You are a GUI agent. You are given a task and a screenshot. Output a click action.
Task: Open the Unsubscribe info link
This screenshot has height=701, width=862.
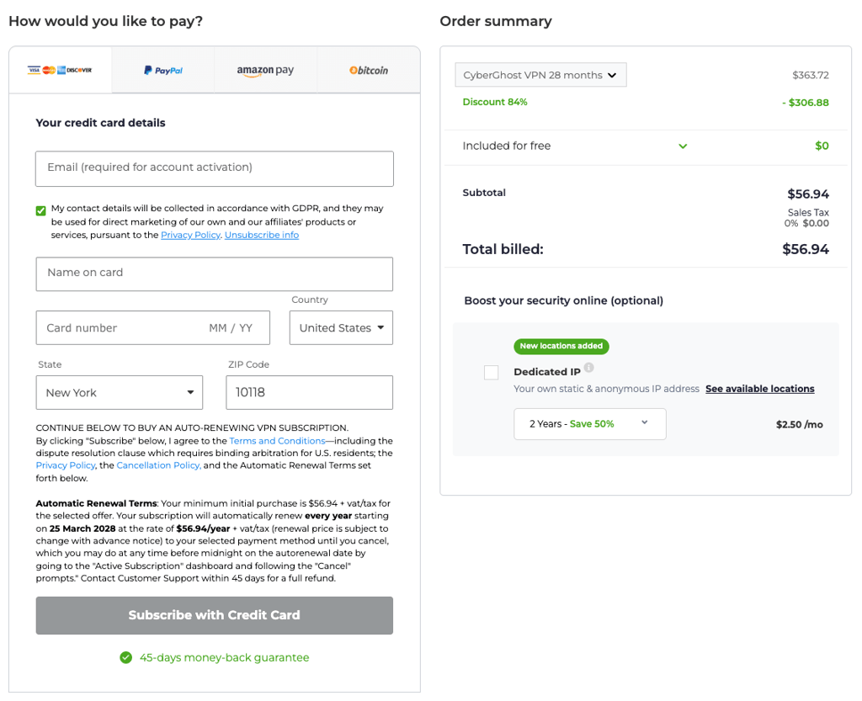point(262,235)
